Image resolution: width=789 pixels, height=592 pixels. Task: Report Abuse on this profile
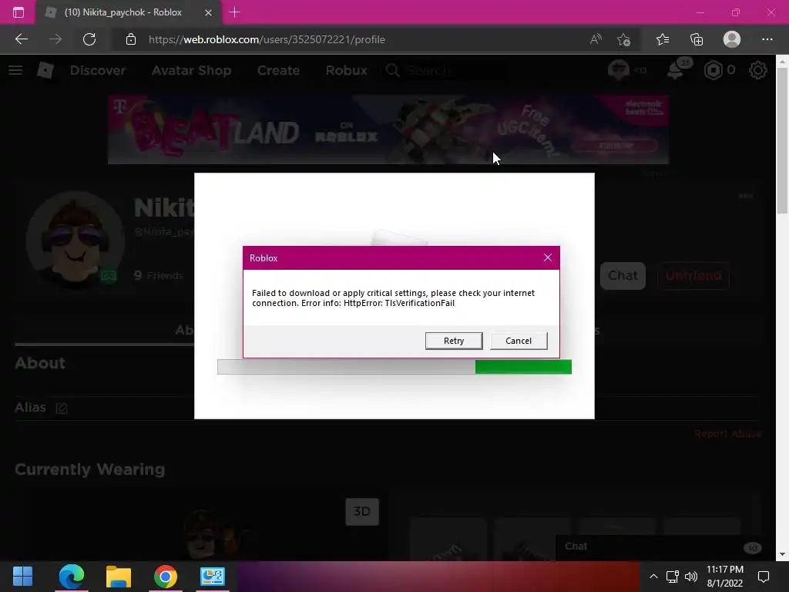[x=727, y=433]
